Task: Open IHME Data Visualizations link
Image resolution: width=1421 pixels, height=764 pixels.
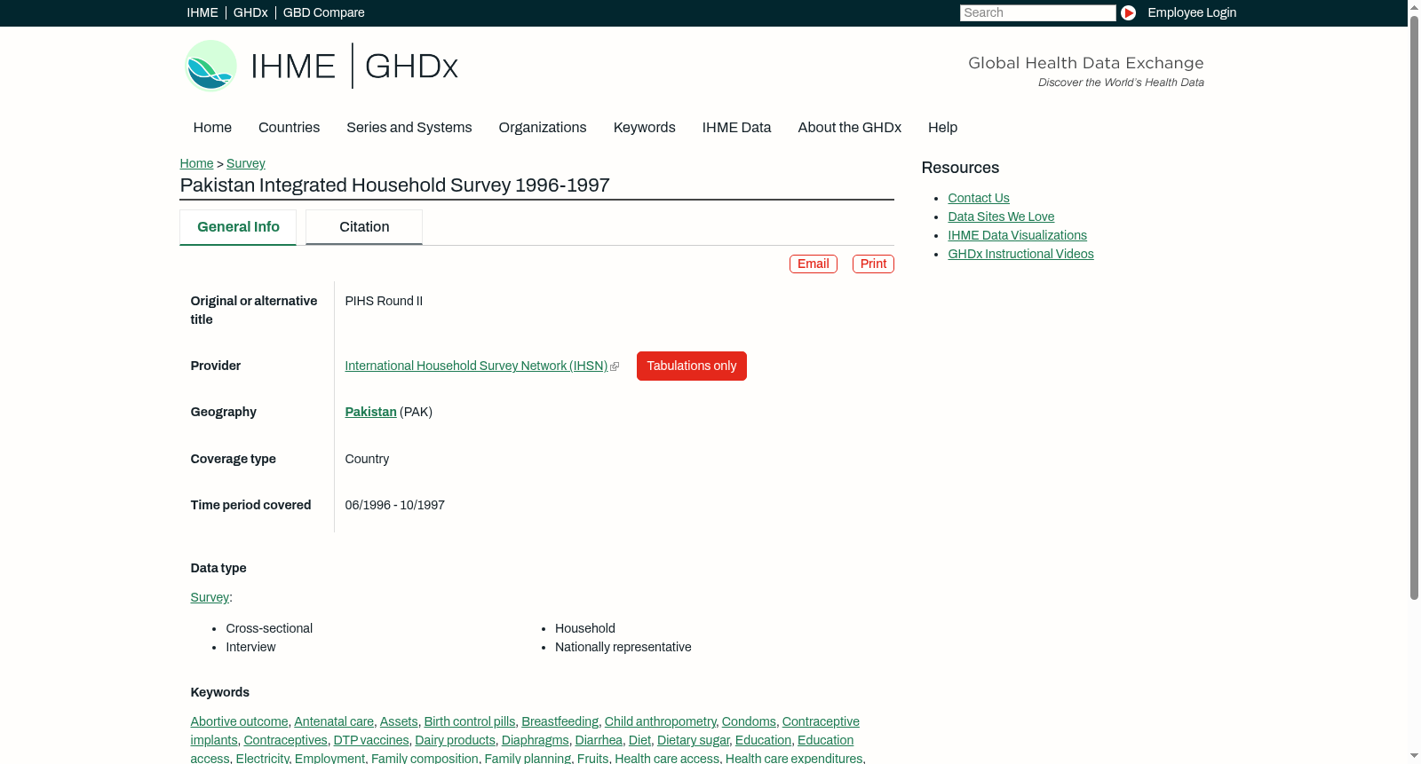Action: (x=1017, y=235)
